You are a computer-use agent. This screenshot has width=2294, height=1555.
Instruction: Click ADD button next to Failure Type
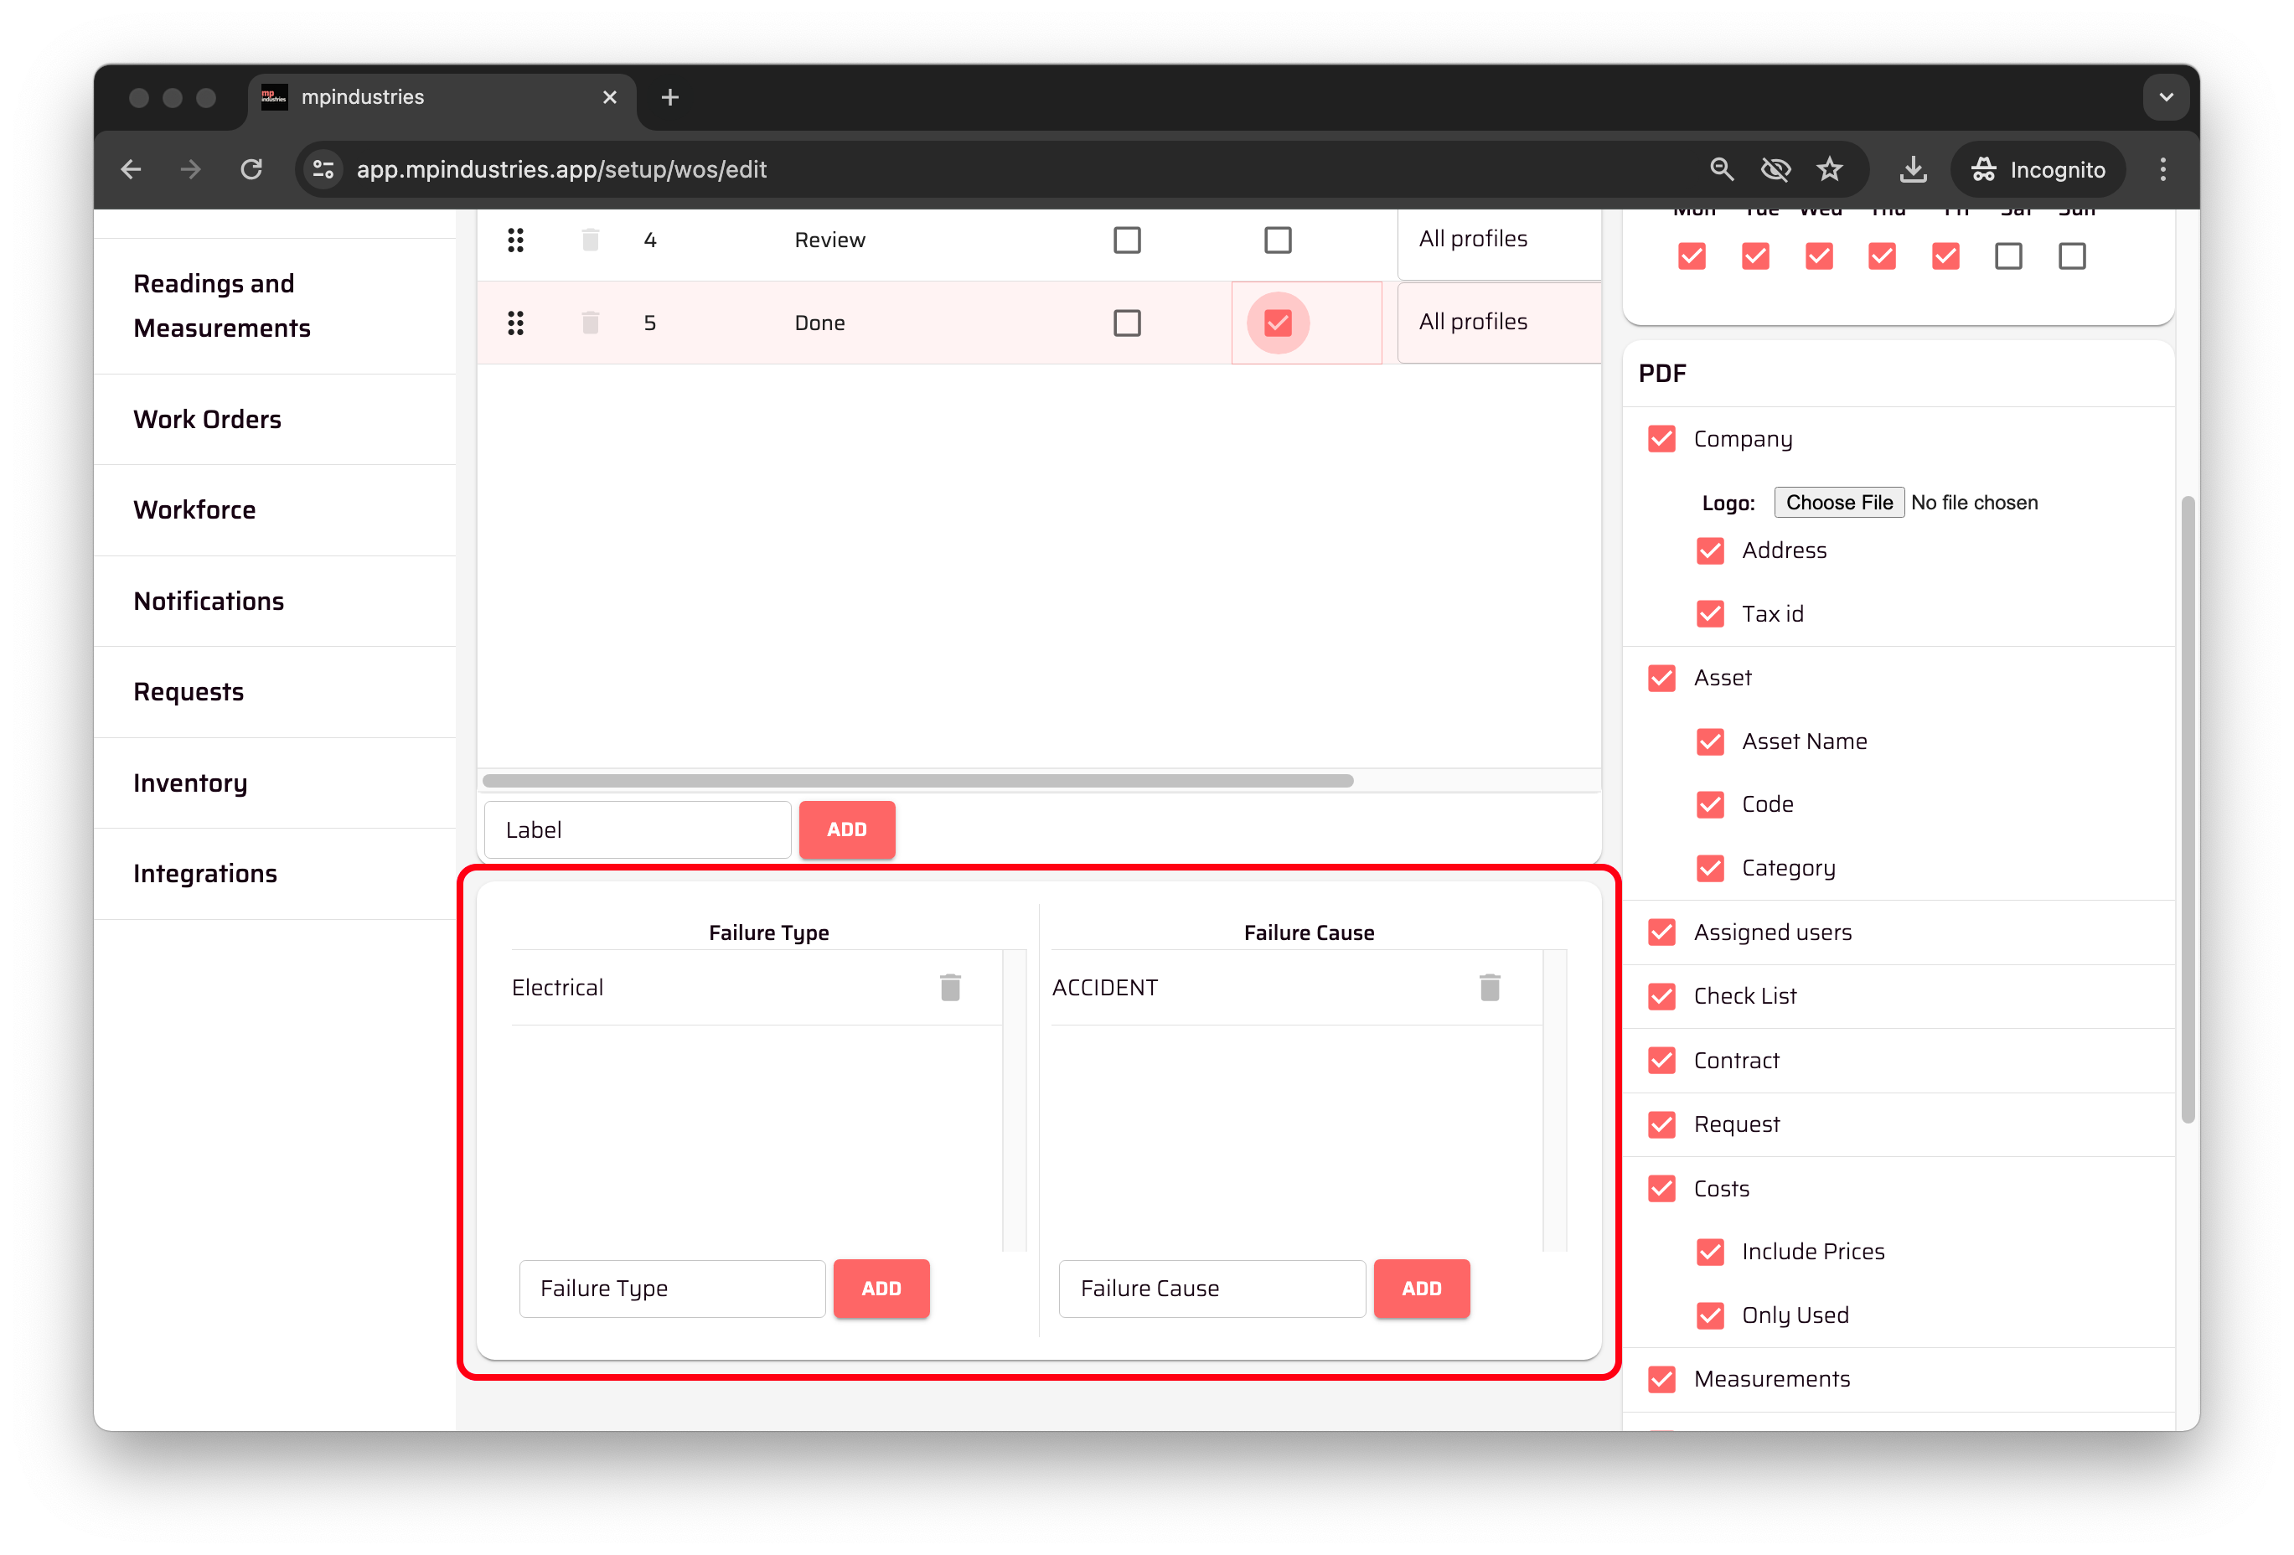coord(881,1289)
